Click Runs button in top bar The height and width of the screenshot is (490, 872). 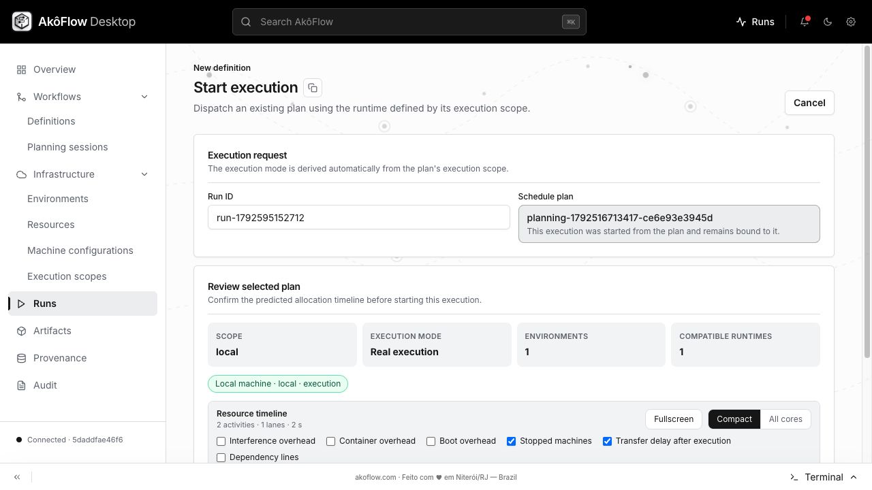755,22
